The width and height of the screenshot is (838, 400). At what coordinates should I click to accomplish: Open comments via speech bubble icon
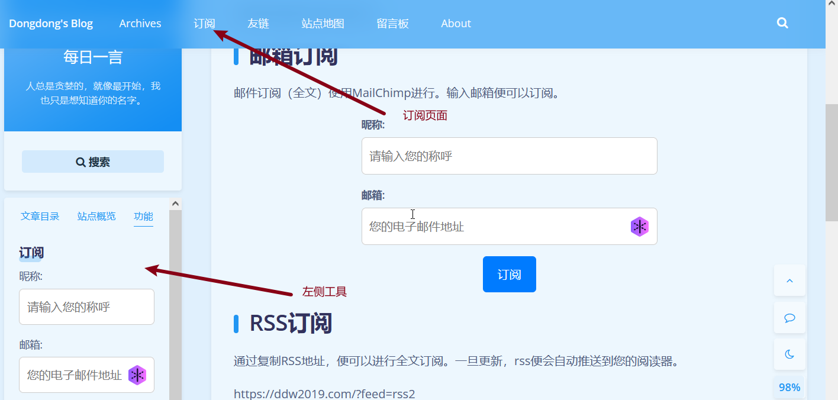[x=789, y=318]
